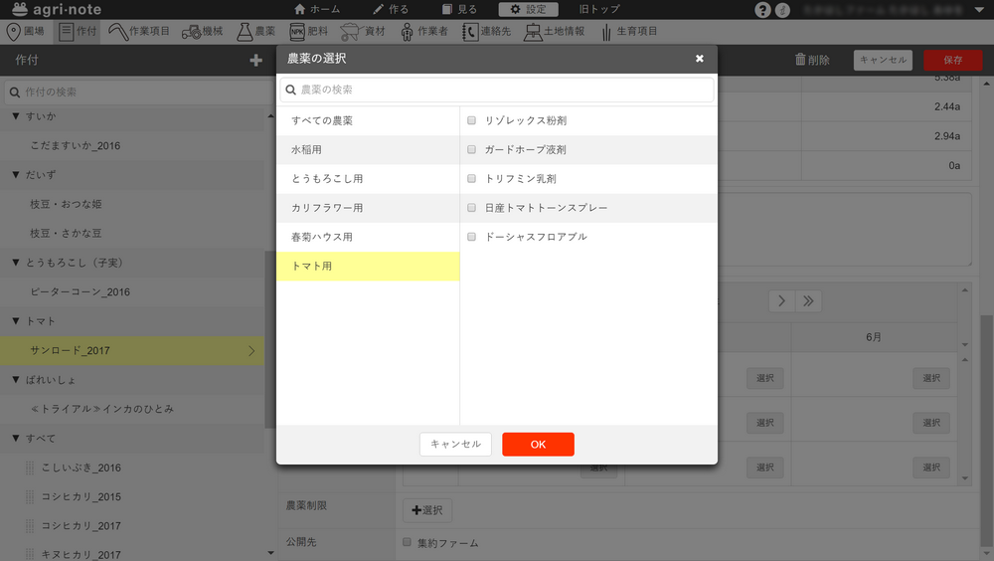Viewport: 994px width, 561px height.
Task: Select とうもろこし用 category
Action: coord(368,179)
